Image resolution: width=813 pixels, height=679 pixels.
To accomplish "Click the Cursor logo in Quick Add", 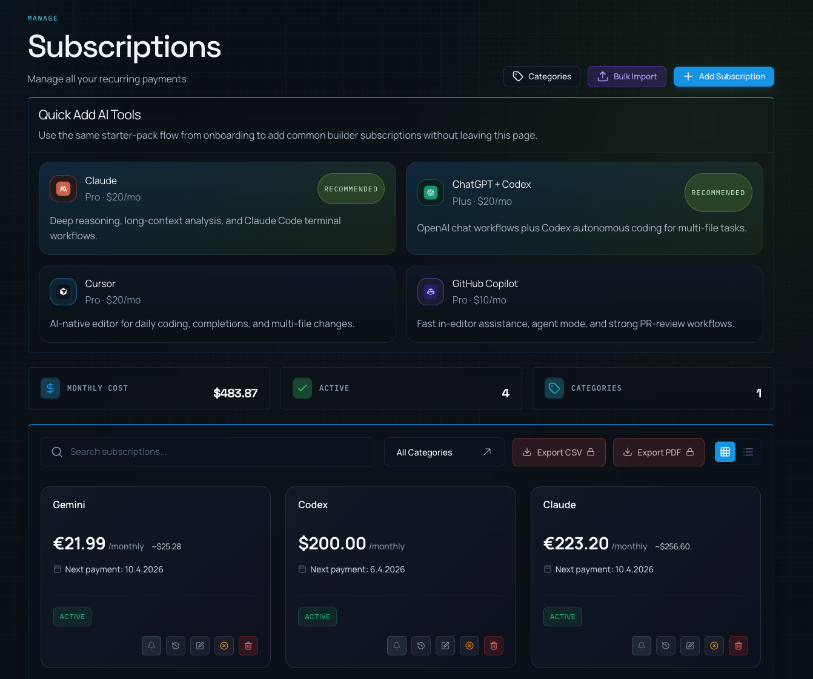I will [x=63, y=292].
